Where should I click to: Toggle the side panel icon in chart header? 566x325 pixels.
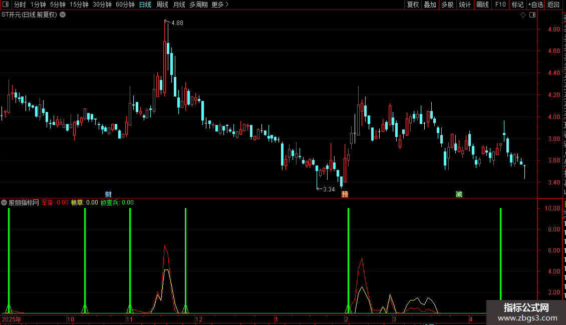pos(532,15)
